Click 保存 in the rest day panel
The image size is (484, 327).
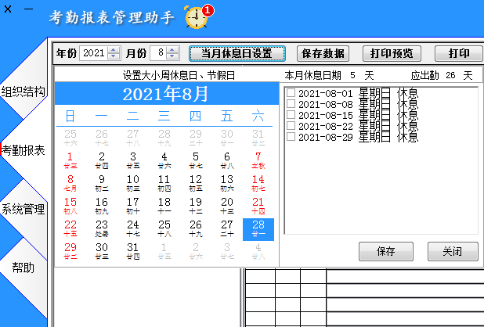(386, 251)
